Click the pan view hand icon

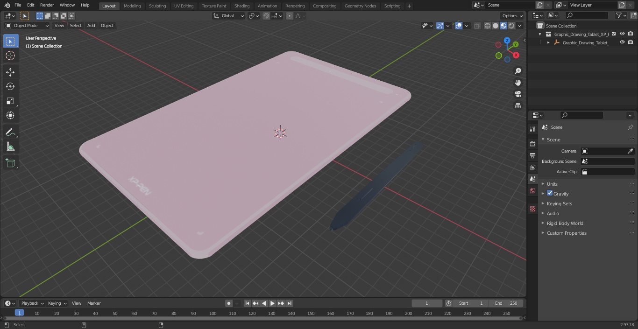(517, 83)
